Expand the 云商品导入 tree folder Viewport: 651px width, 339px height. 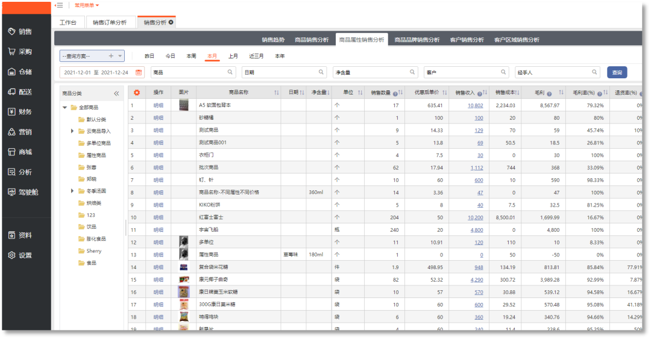point(73,131)
